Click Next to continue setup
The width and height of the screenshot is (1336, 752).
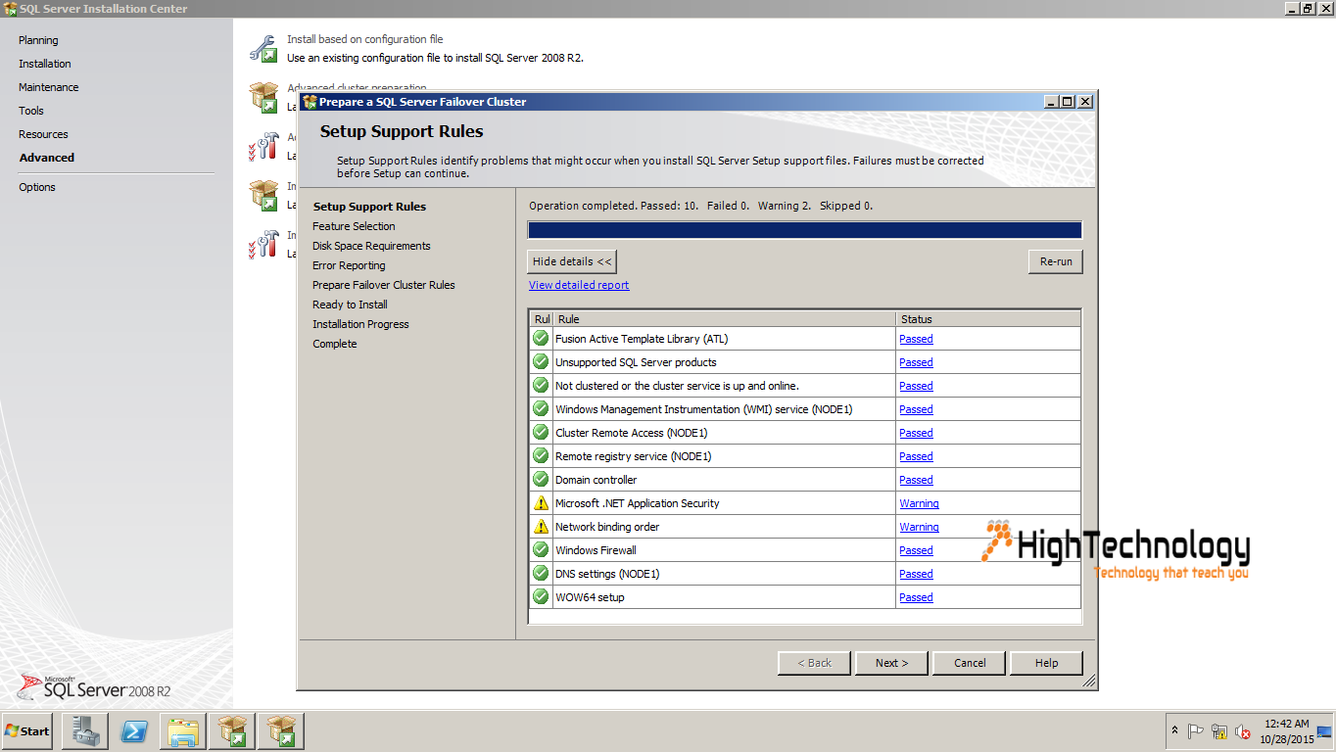coord(891,663)
